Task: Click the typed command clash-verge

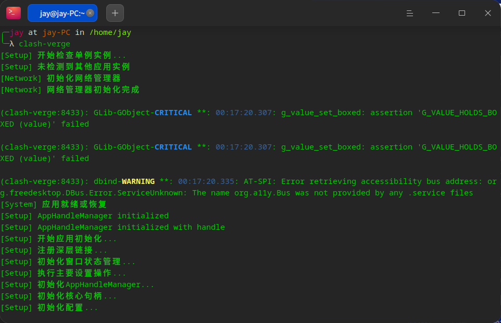Action: (44, 44)
